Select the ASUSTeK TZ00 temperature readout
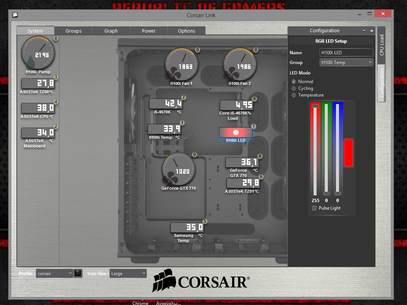 38,83
